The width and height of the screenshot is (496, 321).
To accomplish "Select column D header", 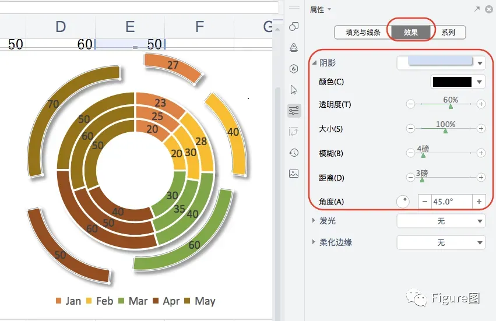I will [61, 27].
